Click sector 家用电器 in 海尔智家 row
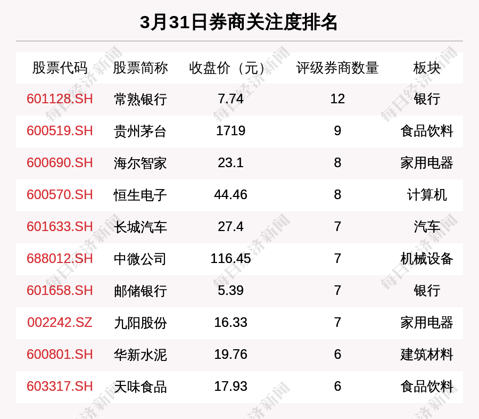This screenshot has width=479, height=419. coord(427,163)
